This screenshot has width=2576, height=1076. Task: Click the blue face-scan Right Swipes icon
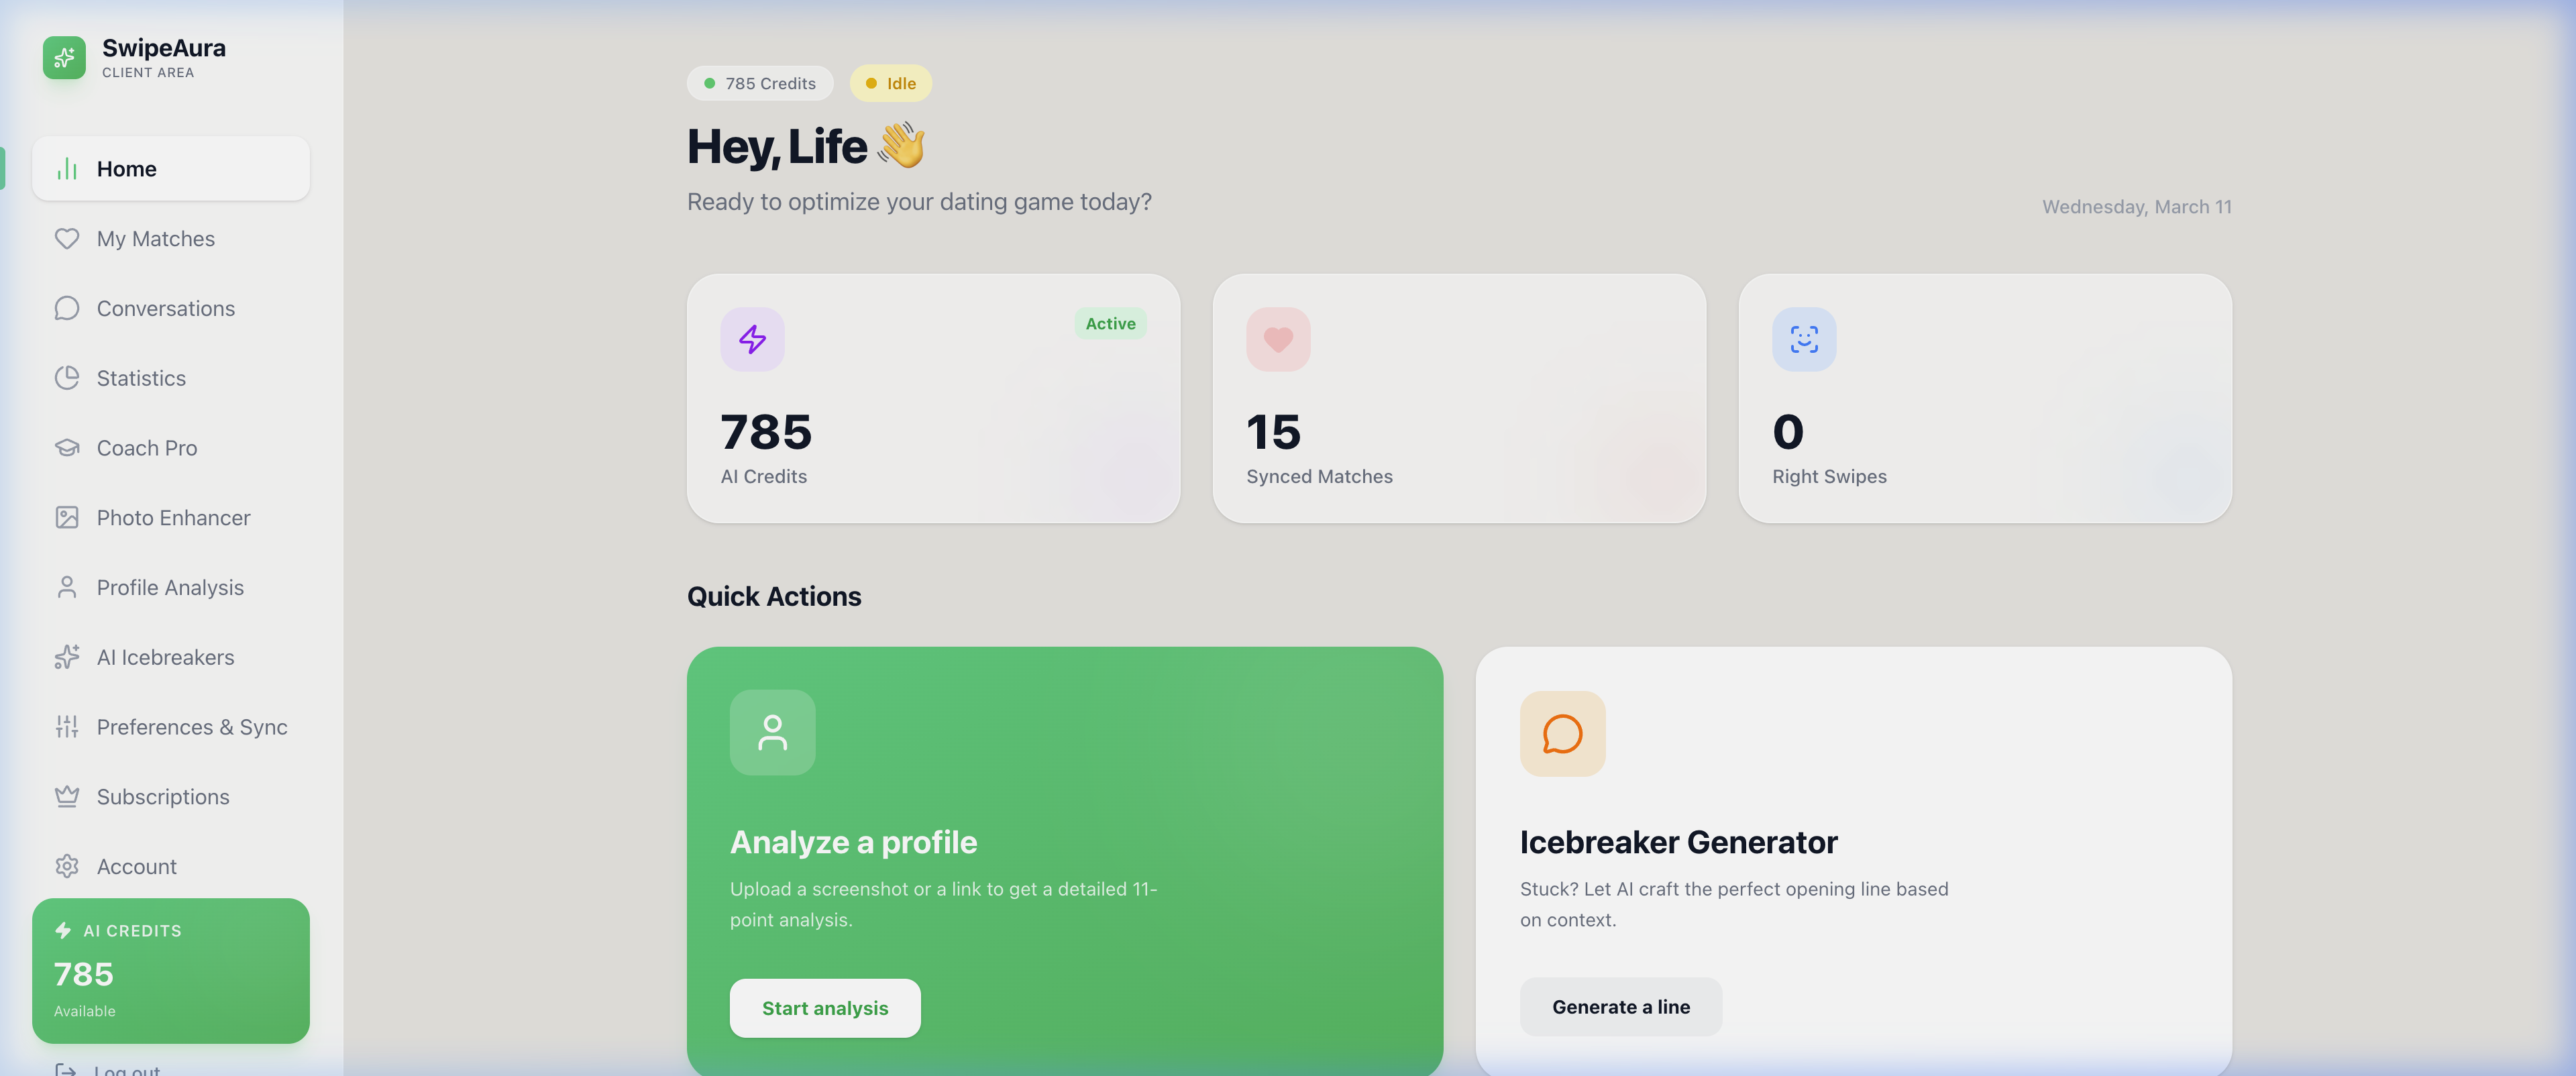click(x=1803, y=339)
